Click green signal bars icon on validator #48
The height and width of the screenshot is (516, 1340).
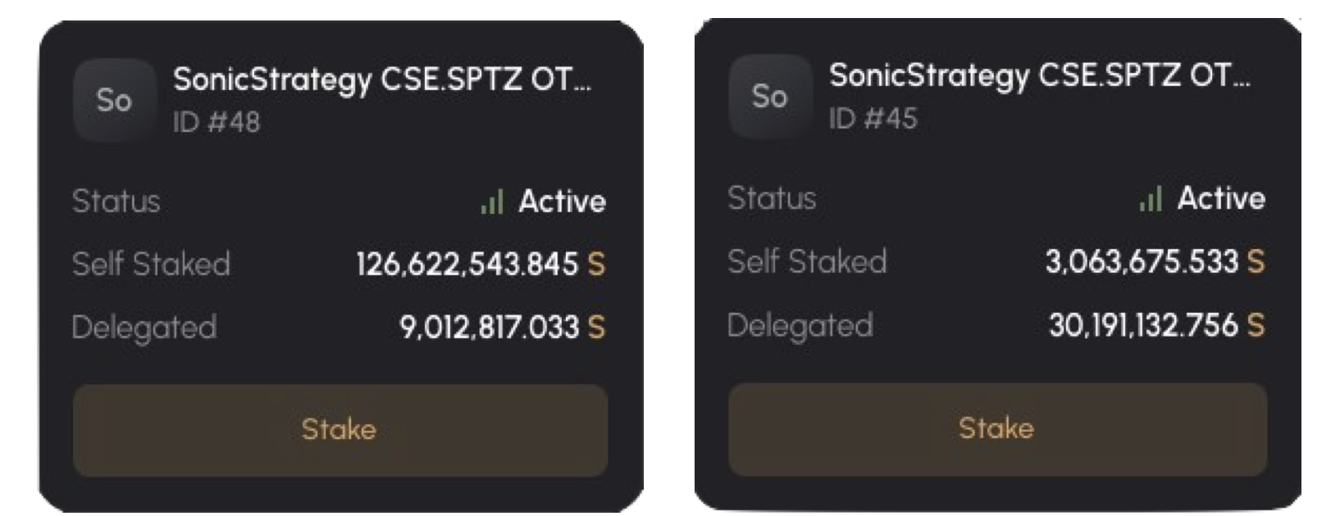pos(492,202)
